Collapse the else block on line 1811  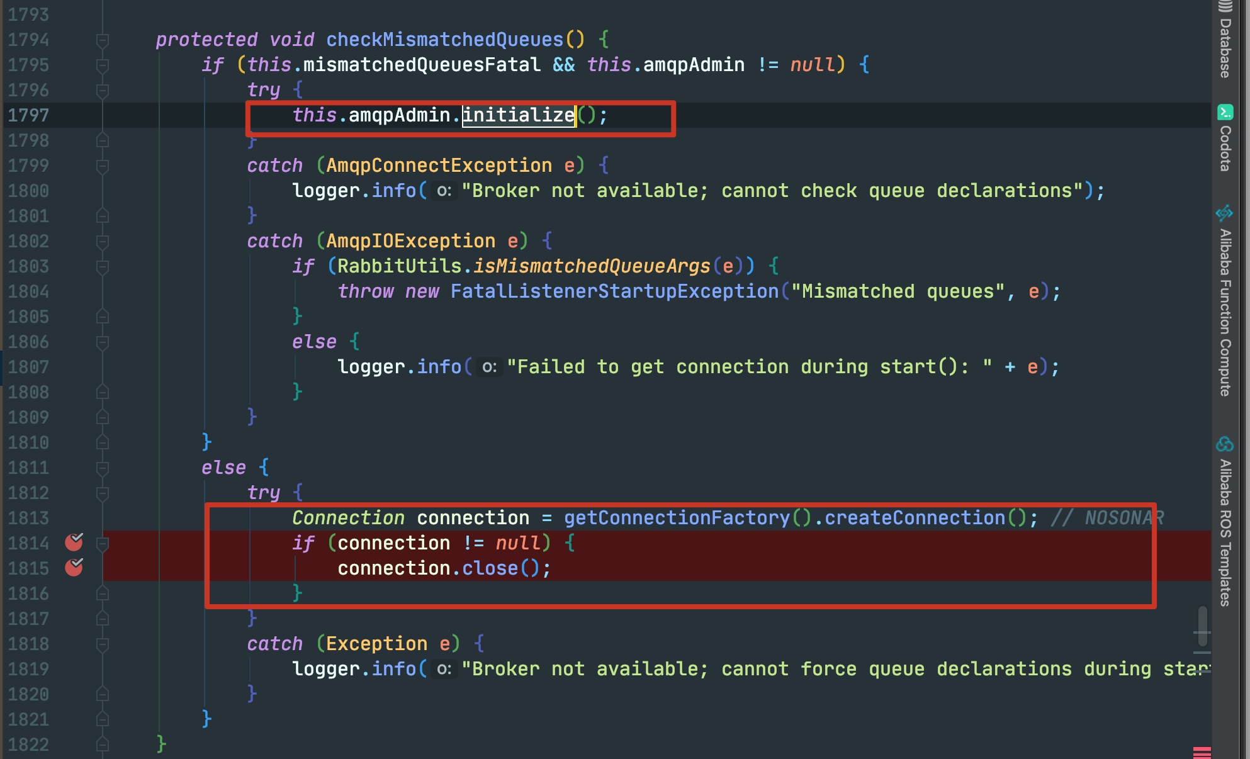(x=103, y=468)
